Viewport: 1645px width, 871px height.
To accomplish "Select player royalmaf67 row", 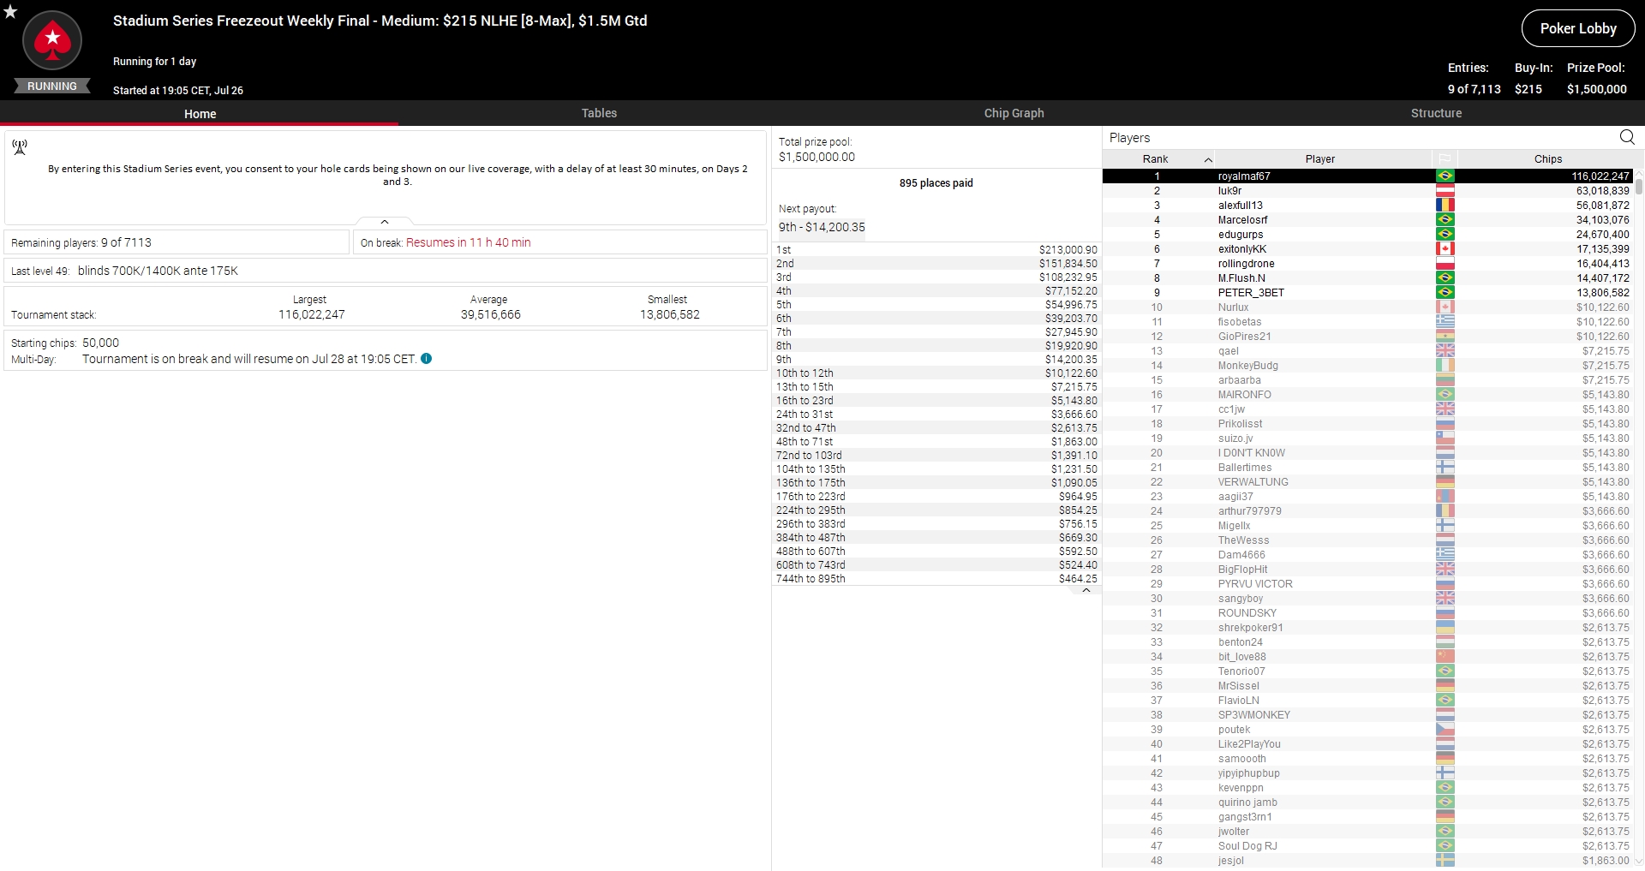I will coord(1368,176).
